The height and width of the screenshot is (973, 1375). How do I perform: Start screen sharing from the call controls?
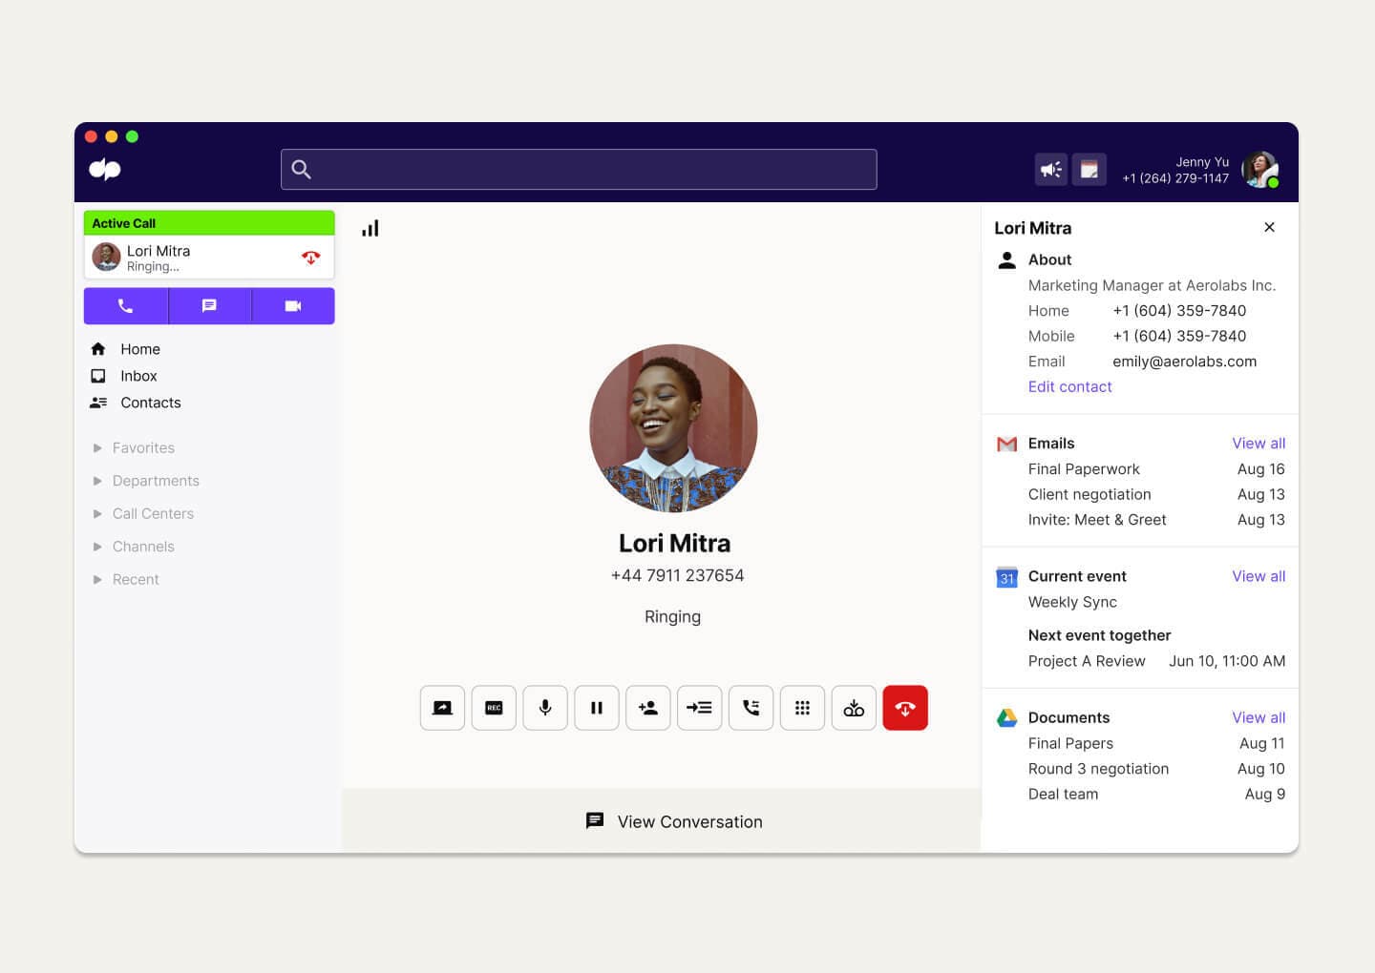(442, 708)
